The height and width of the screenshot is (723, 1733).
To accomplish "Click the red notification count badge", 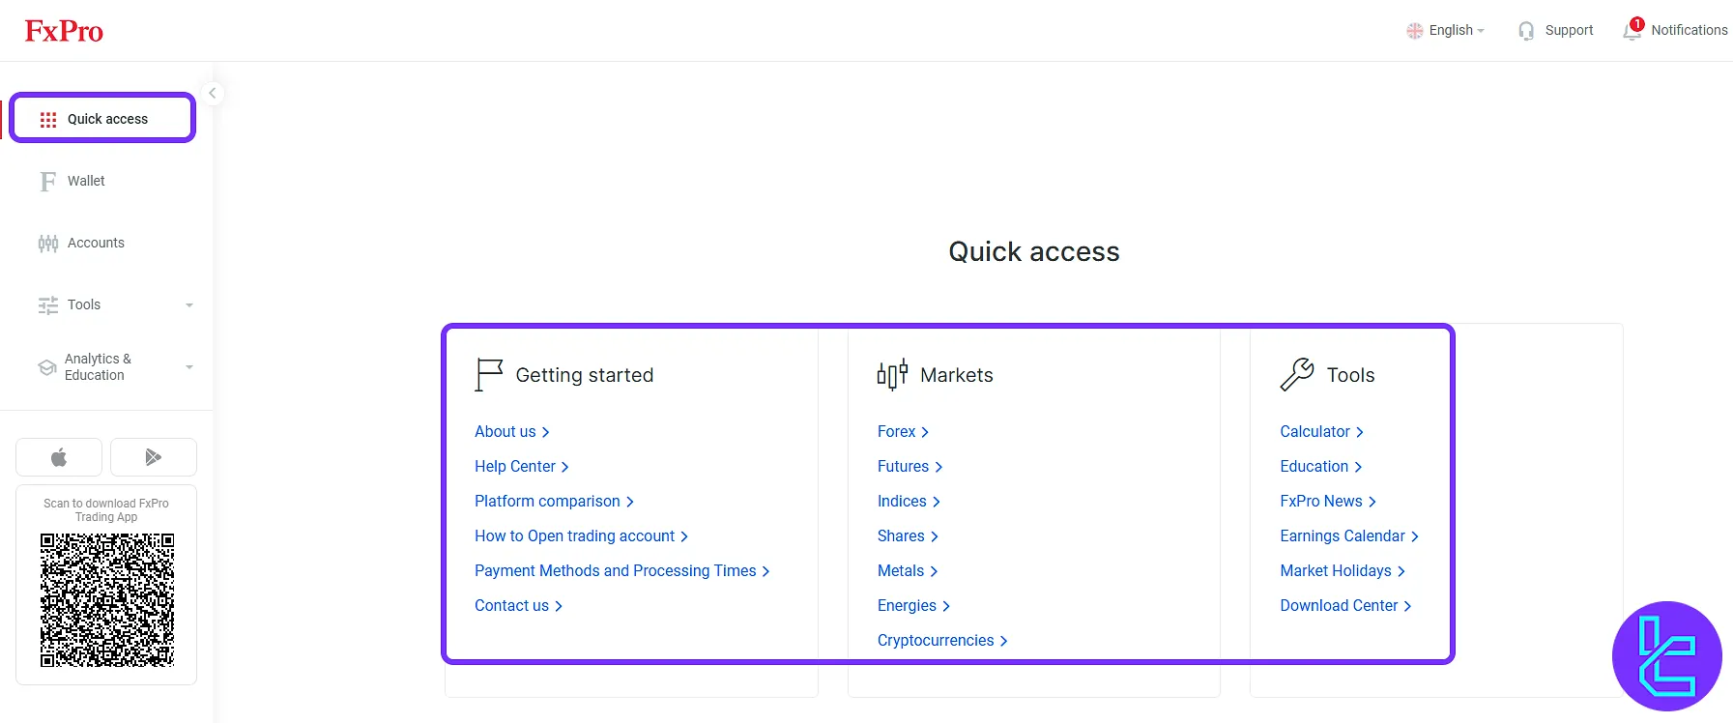I will pyautogui.click(x=1637, y=24).
